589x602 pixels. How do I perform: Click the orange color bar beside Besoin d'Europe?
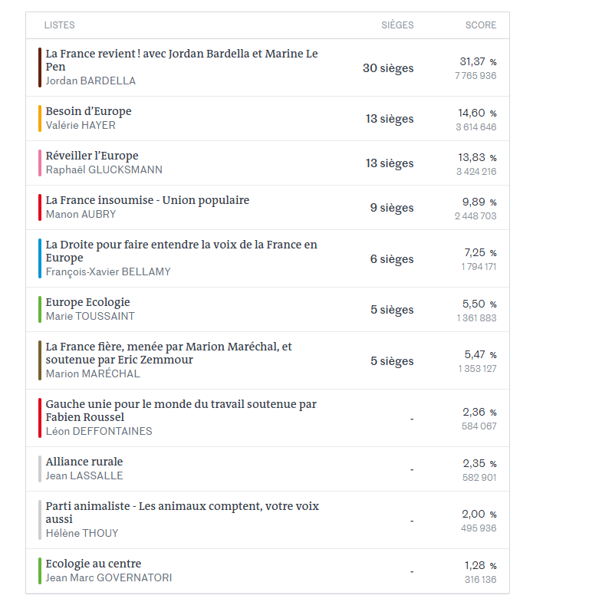coord(40,119)
